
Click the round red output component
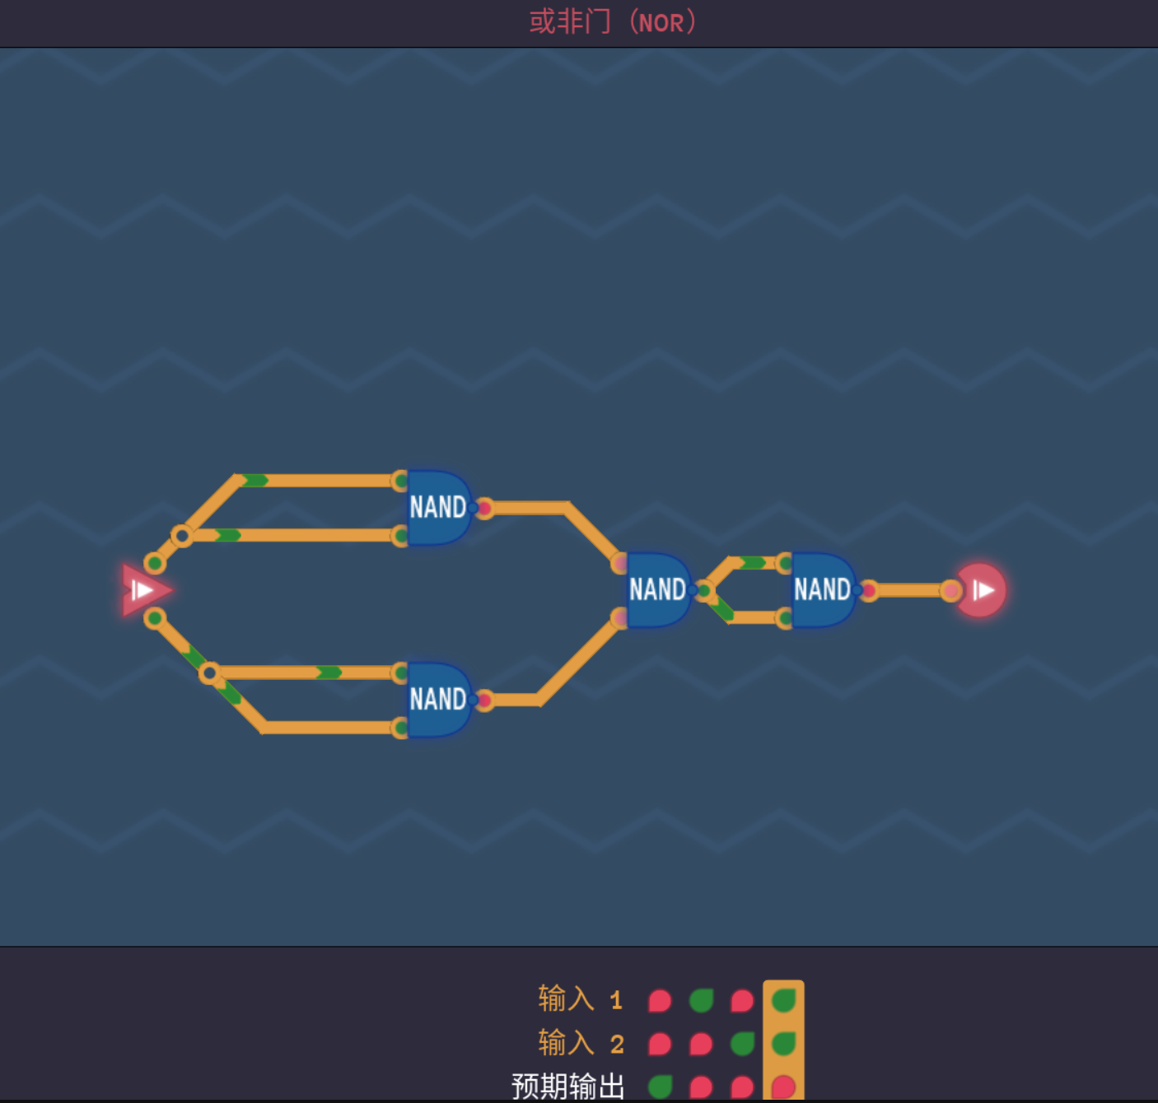point(981,590)
